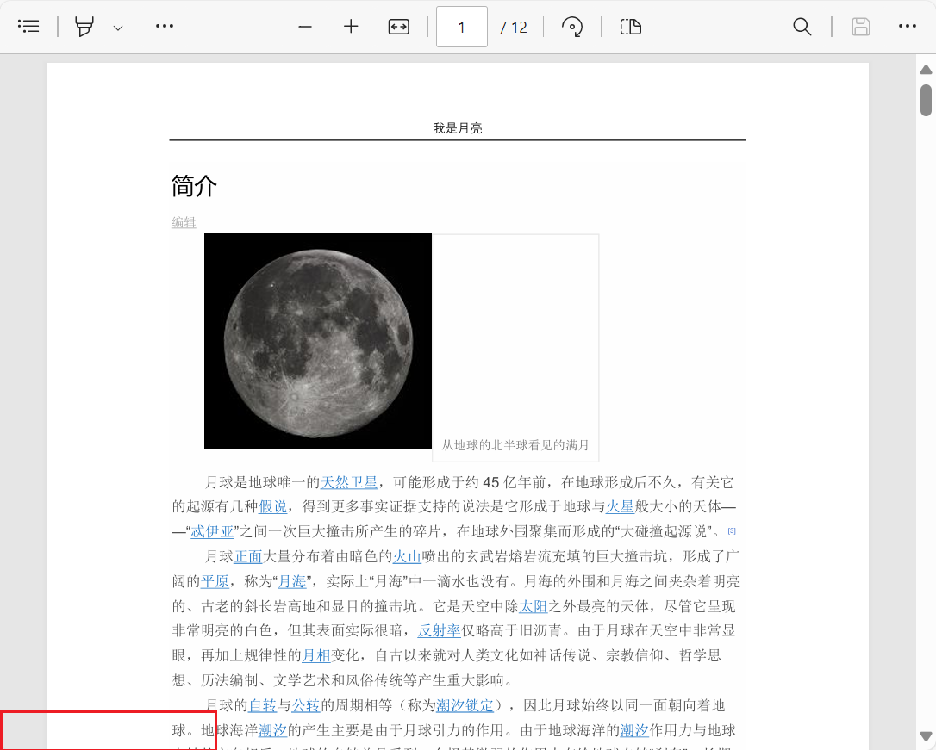Follow the 编辑 link under 简介
The image size is (936, 750).
coord(183,222)
